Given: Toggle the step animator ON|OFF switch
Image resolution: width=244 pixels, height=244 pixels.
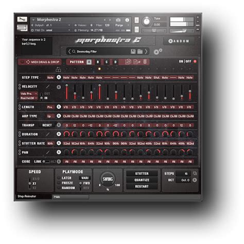Looking at the screenshot, I should tap(195, 61).
